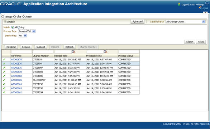The height and width of the screenshot is (129, 210).
Task: Select change number cell SA-CO00797
Action: 39,80
